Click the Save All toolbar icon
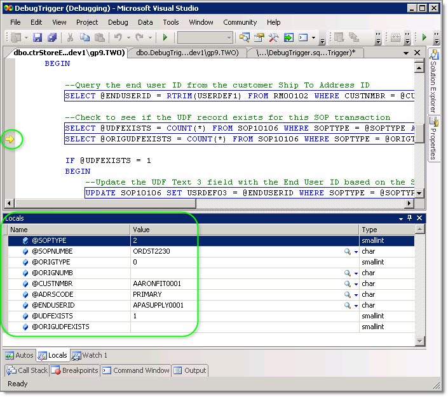The width and height of the screenshot is (448, 397). click(52, 37)
